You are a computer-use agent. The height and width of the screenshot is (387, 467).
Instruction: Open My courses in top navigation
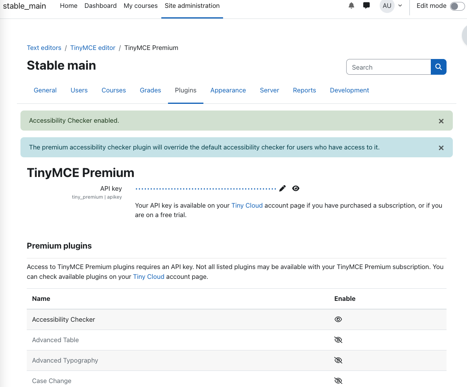click(140, 6)
